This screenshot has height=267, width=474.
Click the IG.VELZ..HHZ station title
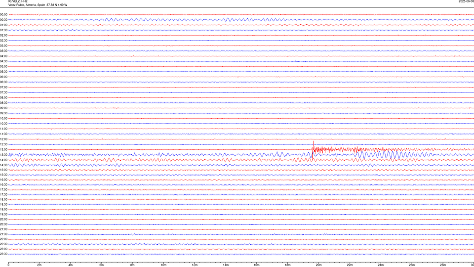18,1
